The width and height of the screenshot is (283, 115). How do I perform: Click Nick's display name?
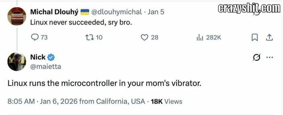[38, 57]
